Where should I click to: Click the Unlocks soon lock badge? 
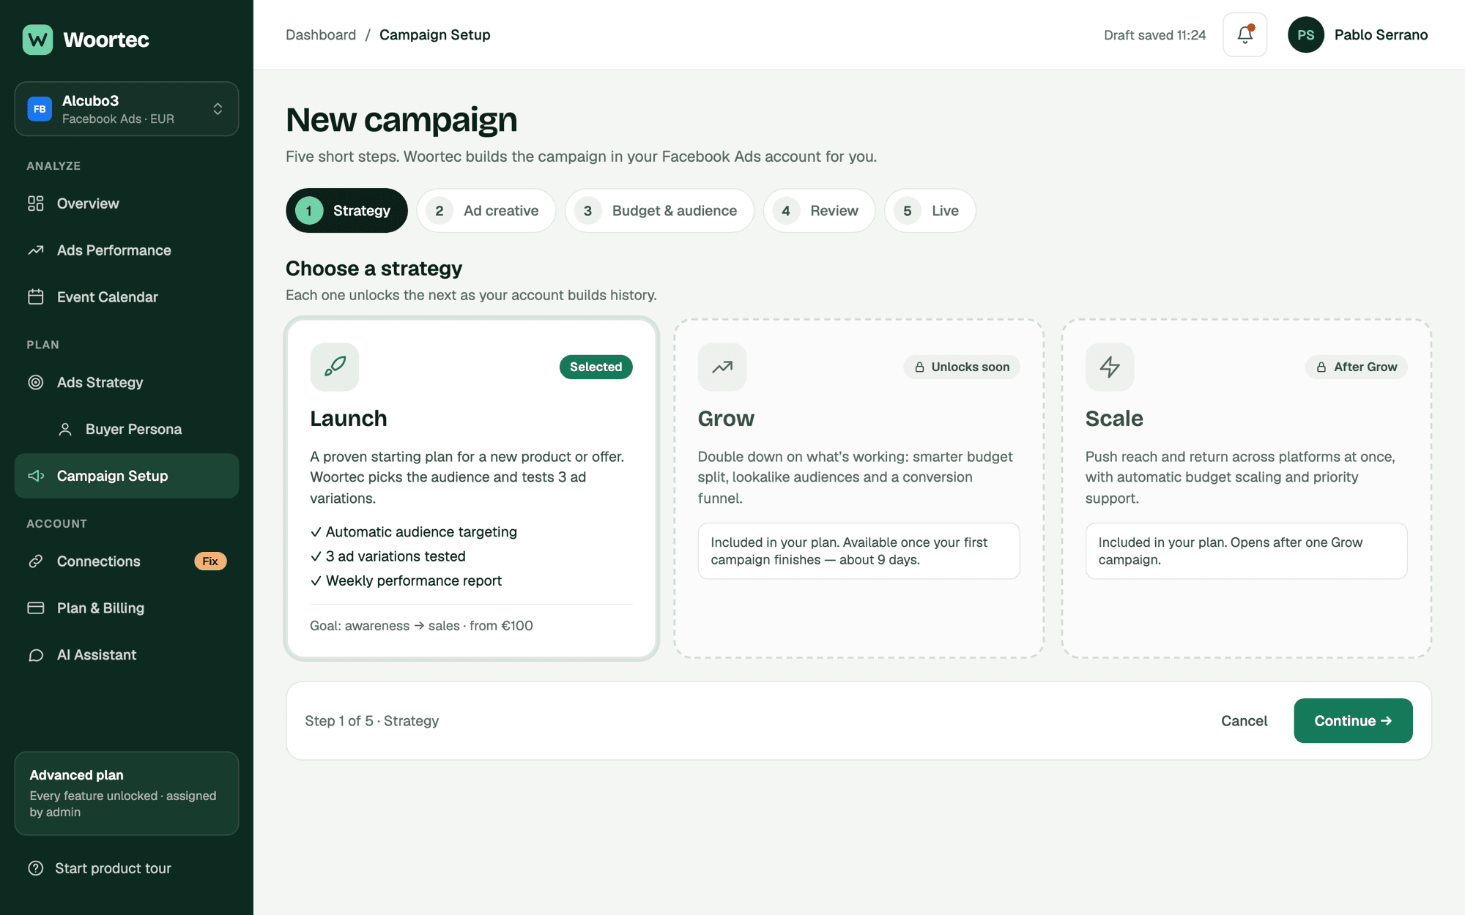962,367
